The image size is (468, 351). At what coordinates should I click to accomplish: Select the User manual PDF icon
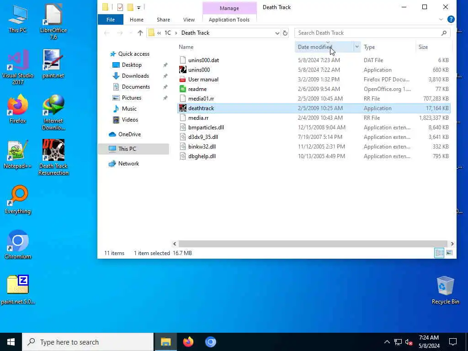point(183,80)
